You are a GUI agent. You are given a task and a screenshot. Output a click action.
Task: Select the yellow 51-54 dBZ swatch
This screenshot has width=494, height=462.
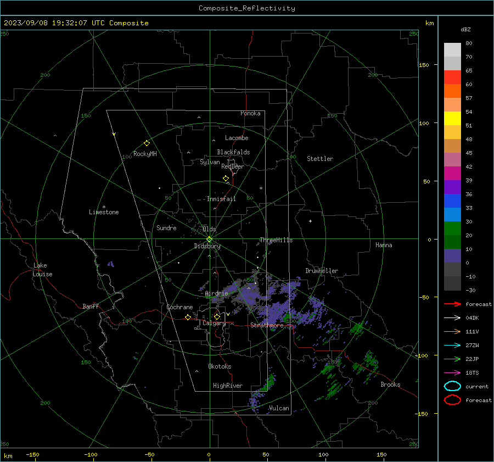(452, 118)
